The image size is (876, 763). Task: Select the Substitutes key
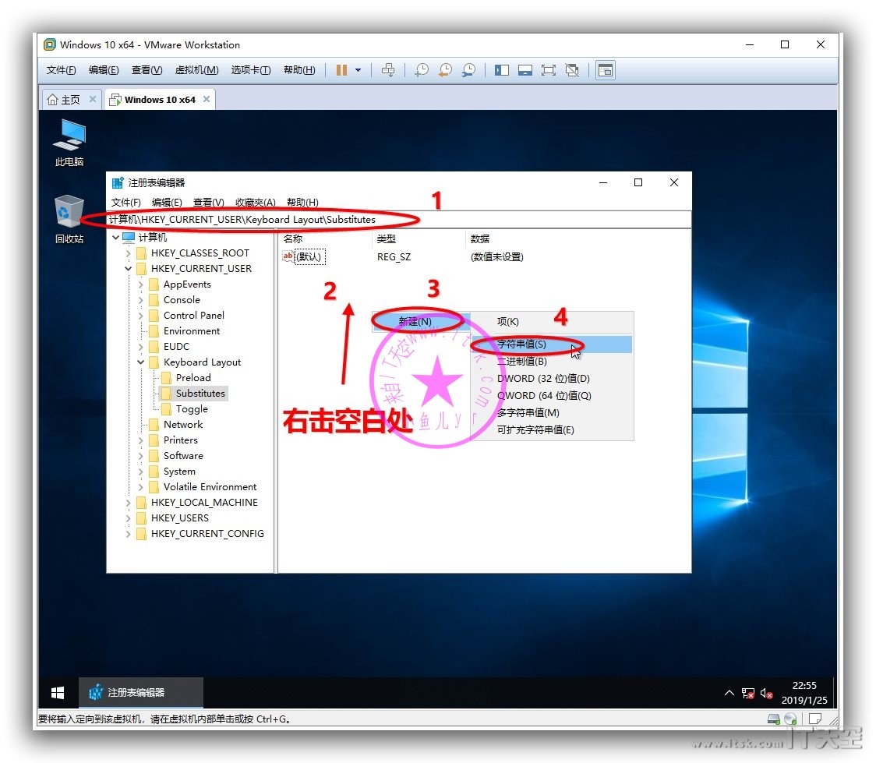point(200,394)
